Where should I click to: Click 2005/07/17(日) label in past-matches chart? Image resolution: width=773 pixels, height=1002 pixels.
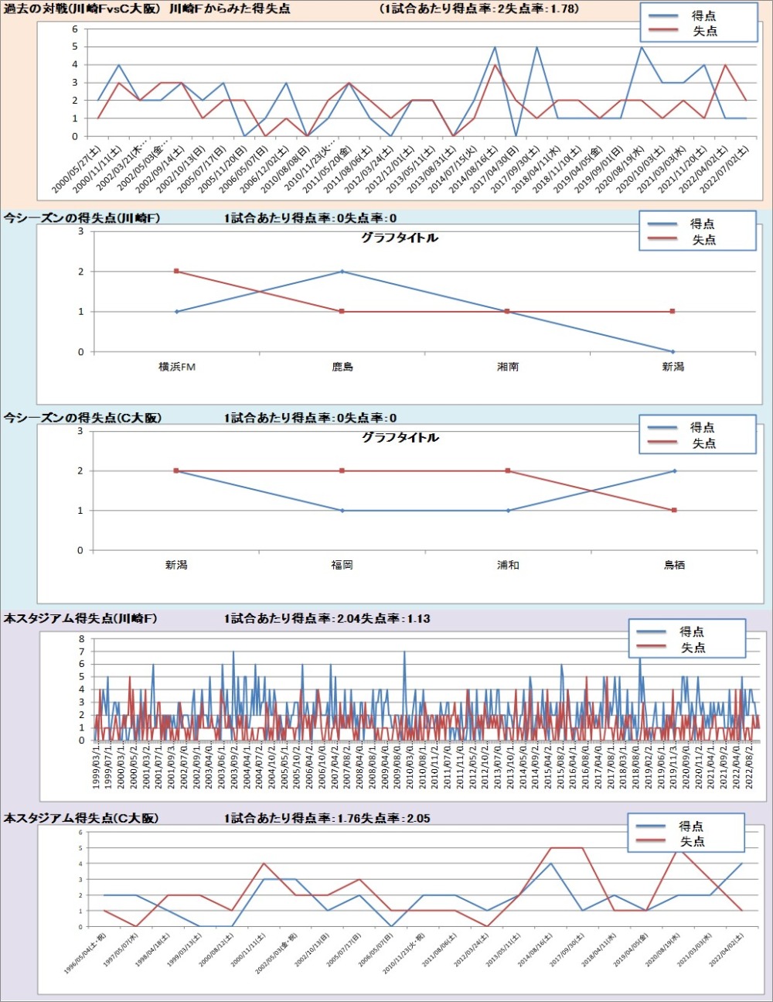pyautogui.click(x=201, y=169)
